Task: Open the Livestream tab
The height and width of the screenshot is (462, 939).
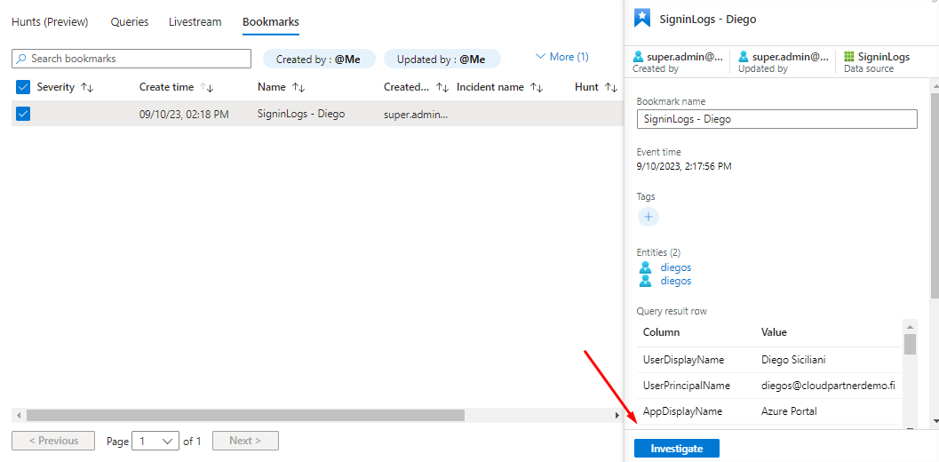Action: pos(195,22)
